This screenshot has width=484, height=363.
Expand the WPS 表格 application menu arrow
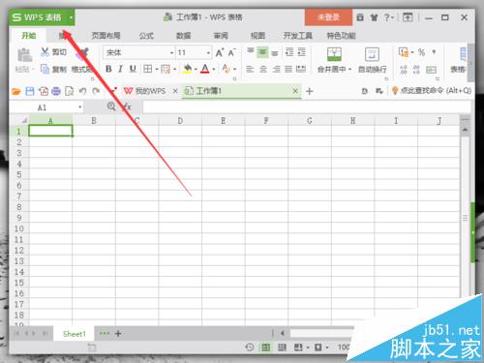(71, 17)
